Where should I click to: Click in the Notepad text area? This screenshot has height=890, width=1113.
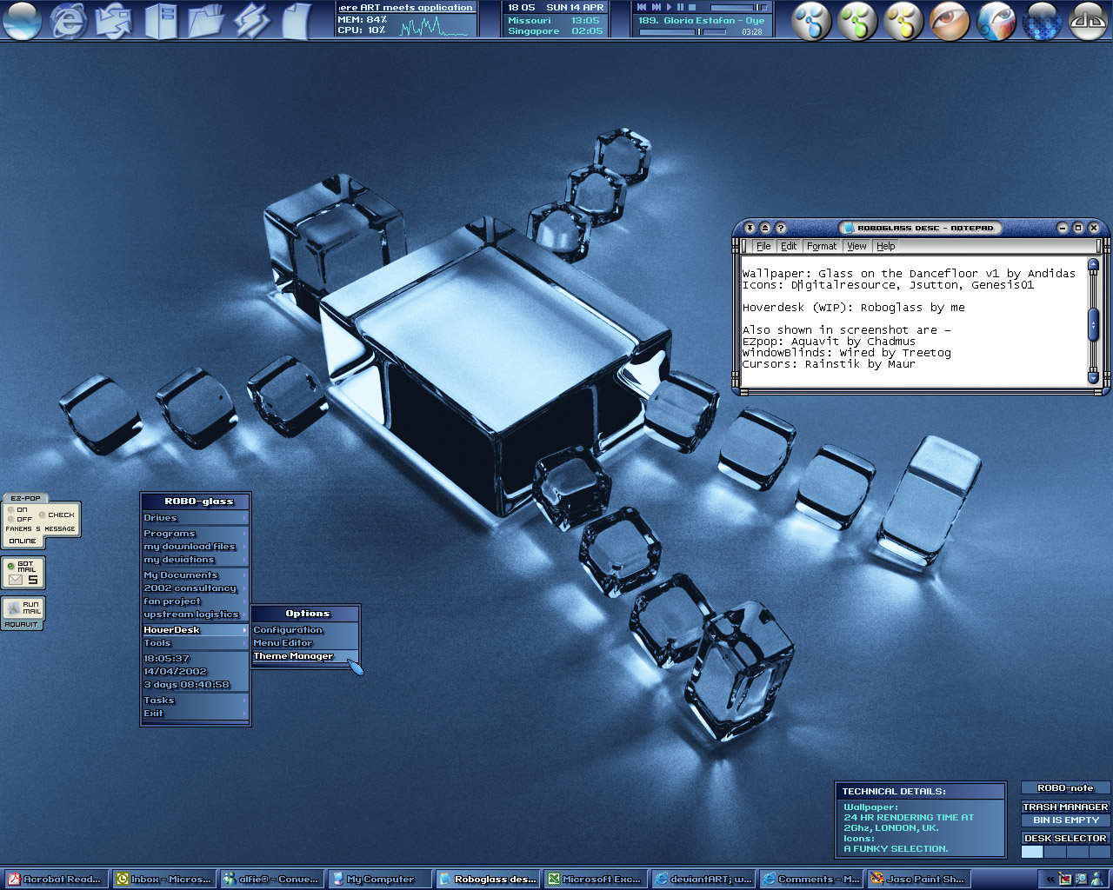913,322
